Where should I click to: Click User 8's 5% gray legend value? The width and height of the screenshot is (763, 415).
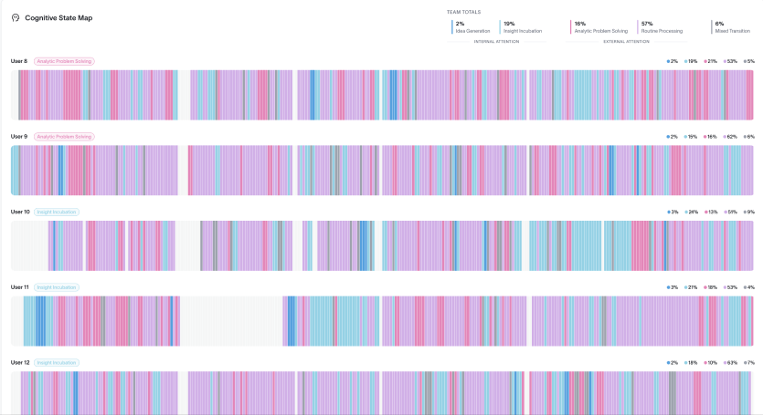point(749,61)
